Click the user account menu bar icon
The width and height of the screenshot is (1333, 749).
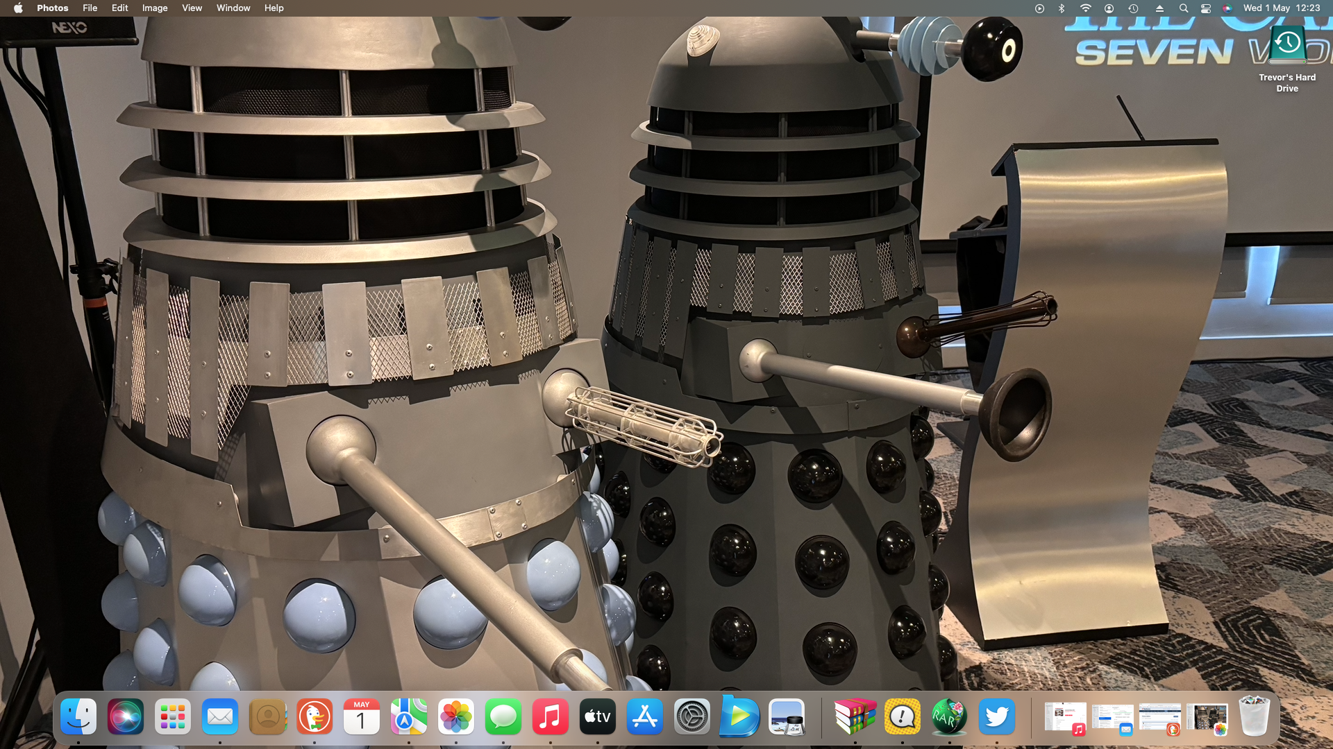[x=1109, y=8]
